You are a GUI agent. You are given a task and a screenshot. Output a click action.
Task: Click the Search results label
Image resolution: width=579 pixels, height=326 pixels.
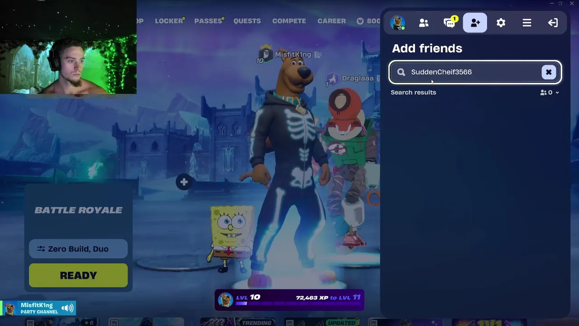pyautogui.click(x=413, y=92)
